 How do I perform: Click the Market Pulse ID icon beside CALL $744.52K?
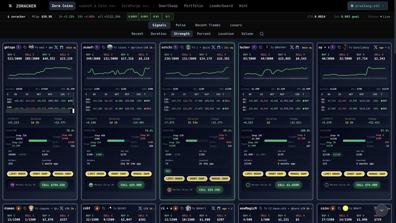[x=13, y=185]
